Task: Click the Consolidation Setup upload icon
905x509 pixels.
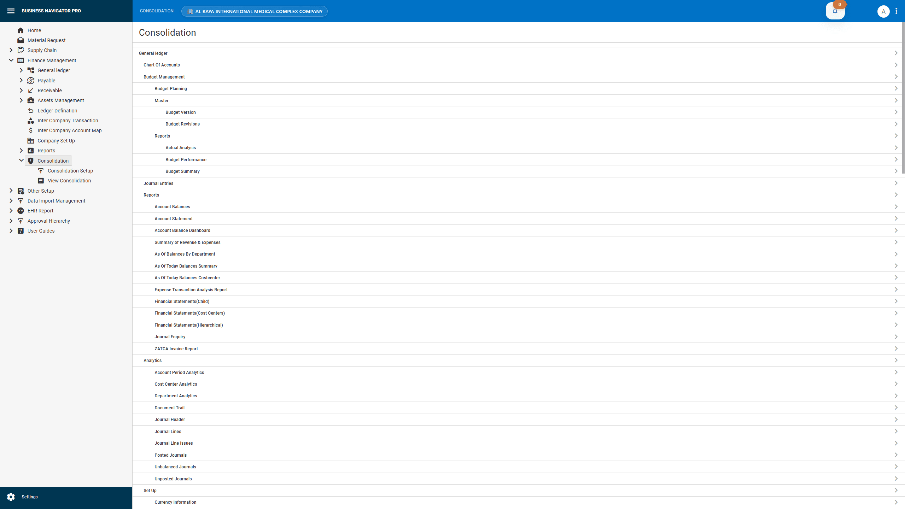Action: click(41, 170)
